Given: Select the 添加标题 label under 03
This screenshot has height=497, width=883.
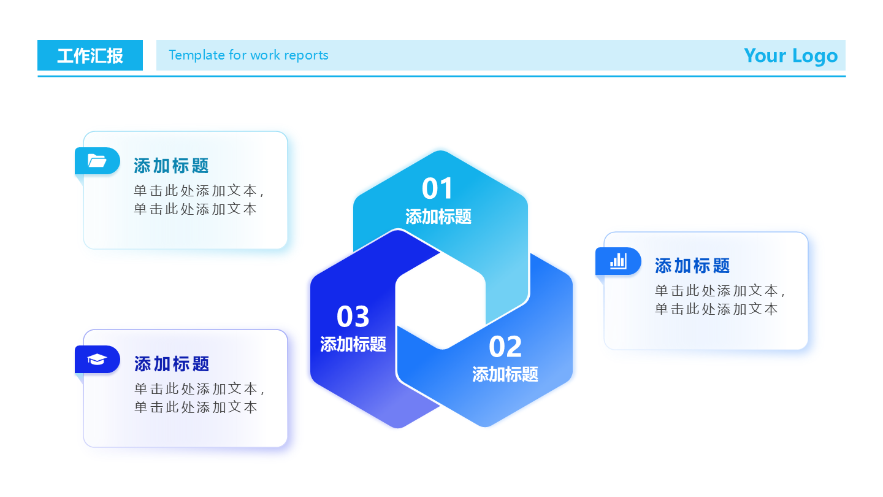Looking at the screenshot, I should pyautogui.click(x=353, y=344).
